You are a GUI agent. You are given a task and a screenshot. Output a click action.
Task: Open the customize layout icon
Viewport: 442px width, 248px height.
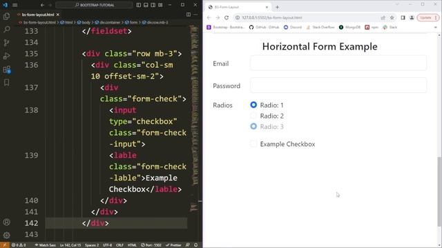[x=160, y=5]
